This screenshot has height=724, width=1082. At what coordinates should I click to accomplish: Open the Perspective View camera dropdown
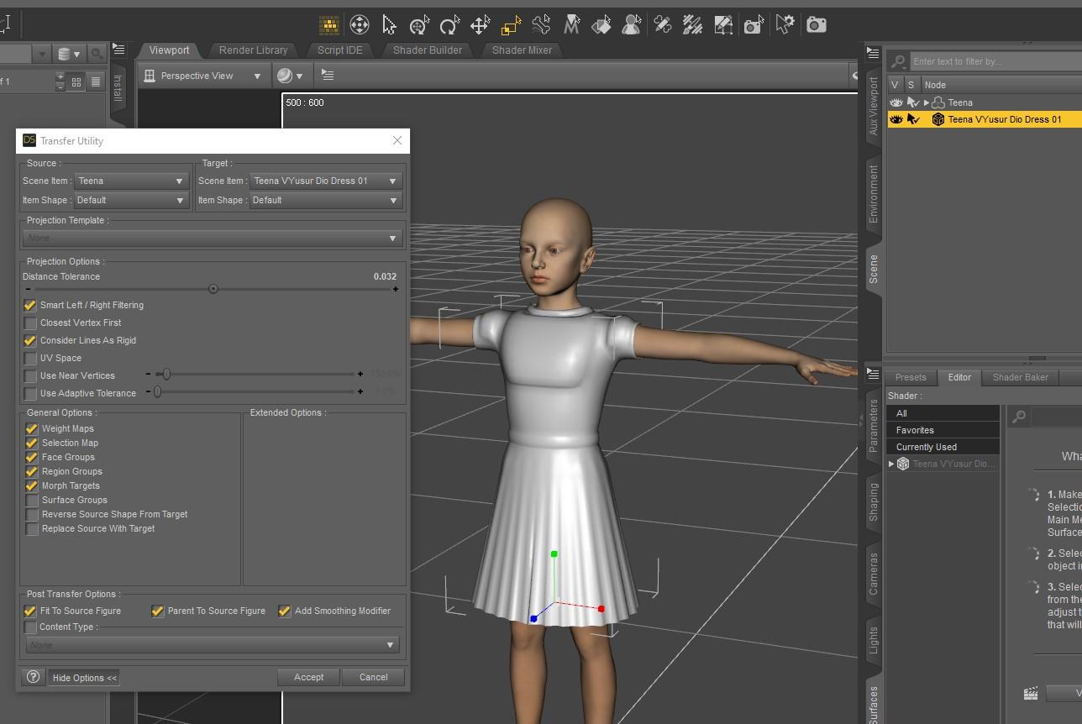coord(203,76)
